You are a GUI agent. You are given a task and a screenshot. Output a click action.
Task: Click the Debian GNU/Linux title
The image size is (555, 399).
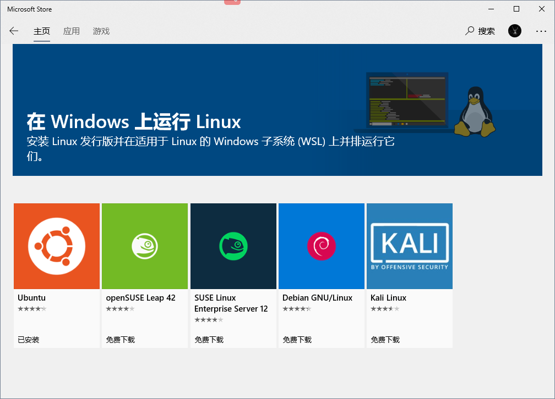(x=317, y=298)
